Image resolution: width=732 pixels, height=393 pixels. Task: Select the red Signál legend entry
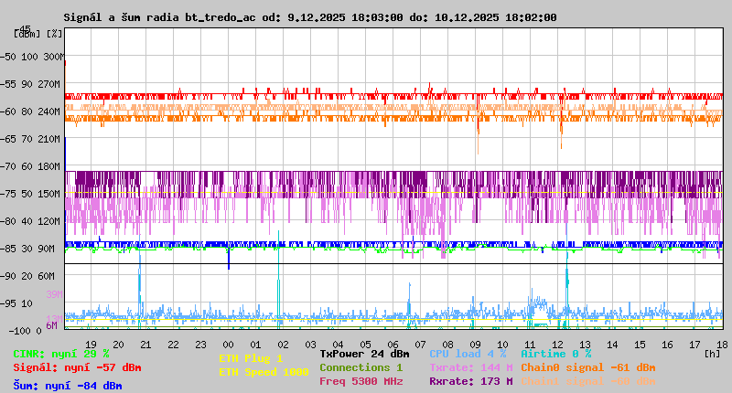point(77,367)
